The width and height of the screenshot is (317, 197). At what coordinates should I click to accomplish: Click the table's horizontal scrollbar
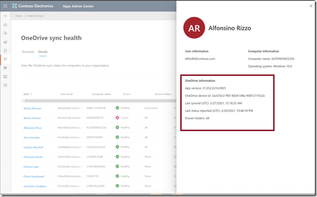(x=100, y=101)
